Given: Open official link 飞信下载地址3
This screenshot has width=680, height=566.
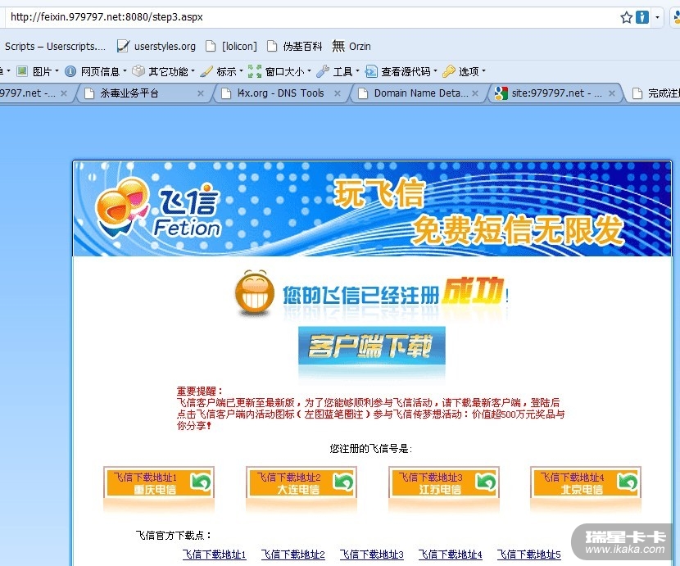Looking at the screenshot, I should coord(372,555).
